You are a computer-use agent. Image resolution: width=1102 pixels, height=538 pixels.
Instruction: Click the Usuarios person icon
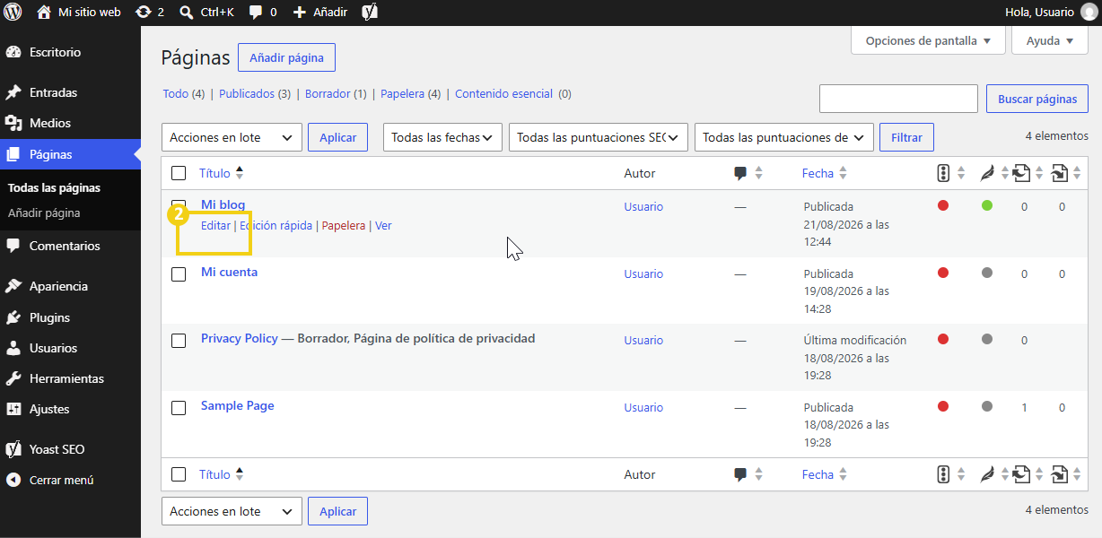tap(13, 348)
